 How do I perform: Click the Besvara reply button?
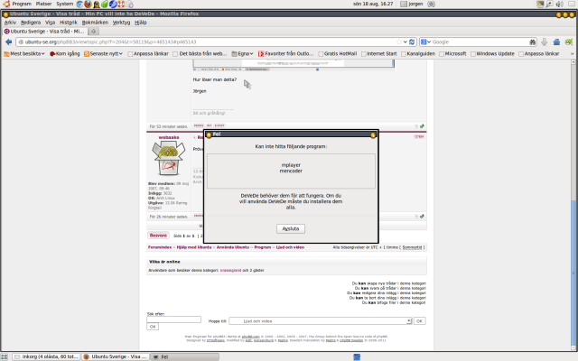pyautogui.click(x=158, y=236)
